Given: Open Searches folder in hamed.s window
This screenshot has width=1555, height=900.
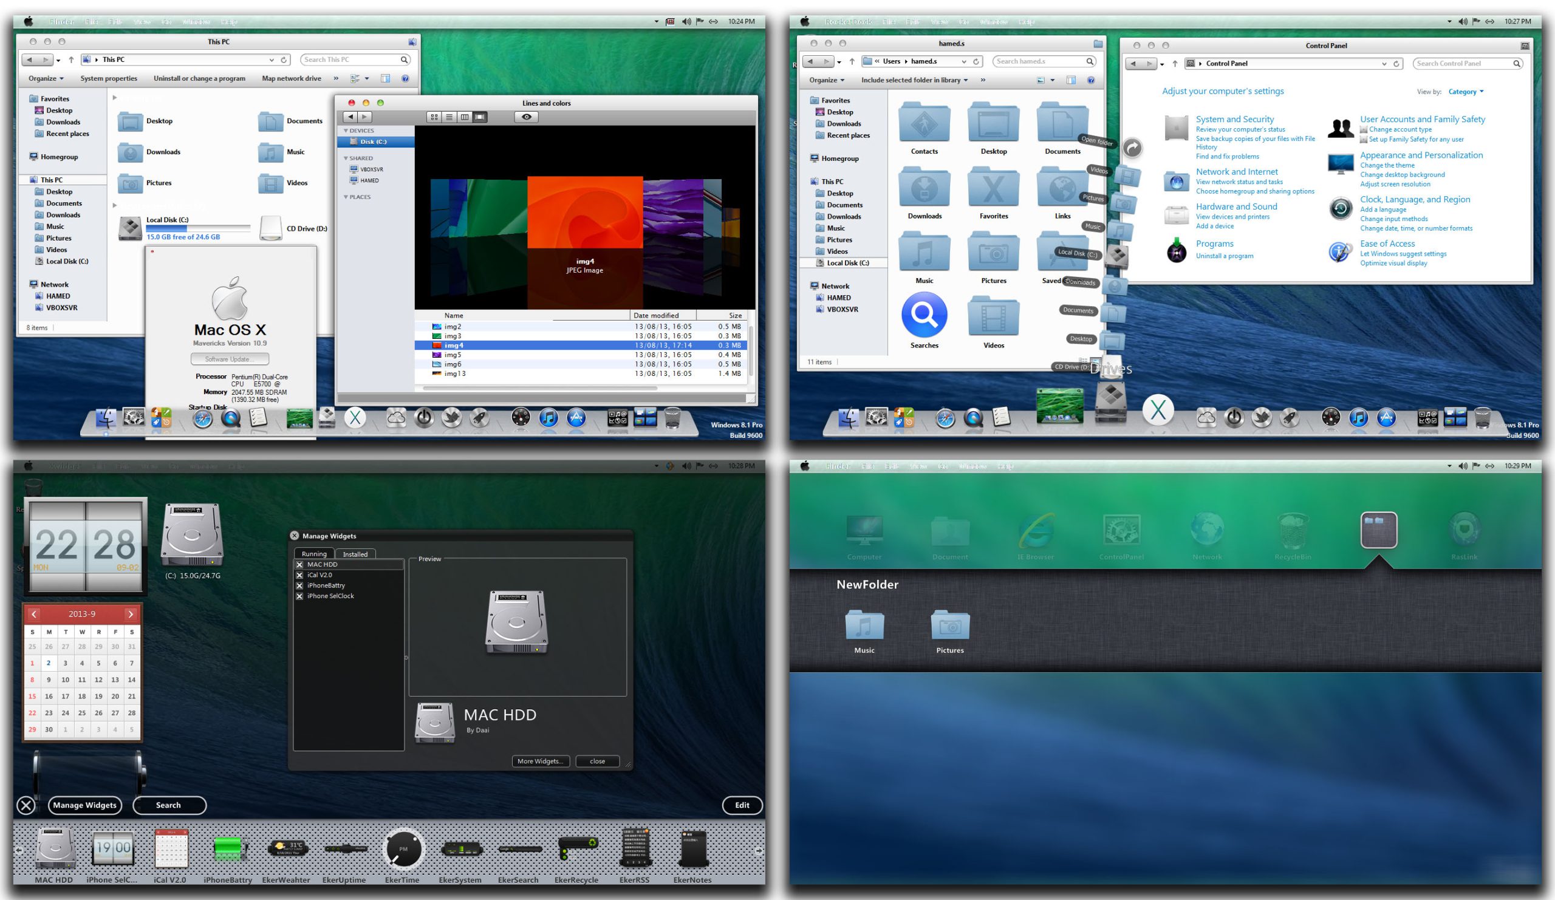Looking at the screenshot, I should point(924,315).
